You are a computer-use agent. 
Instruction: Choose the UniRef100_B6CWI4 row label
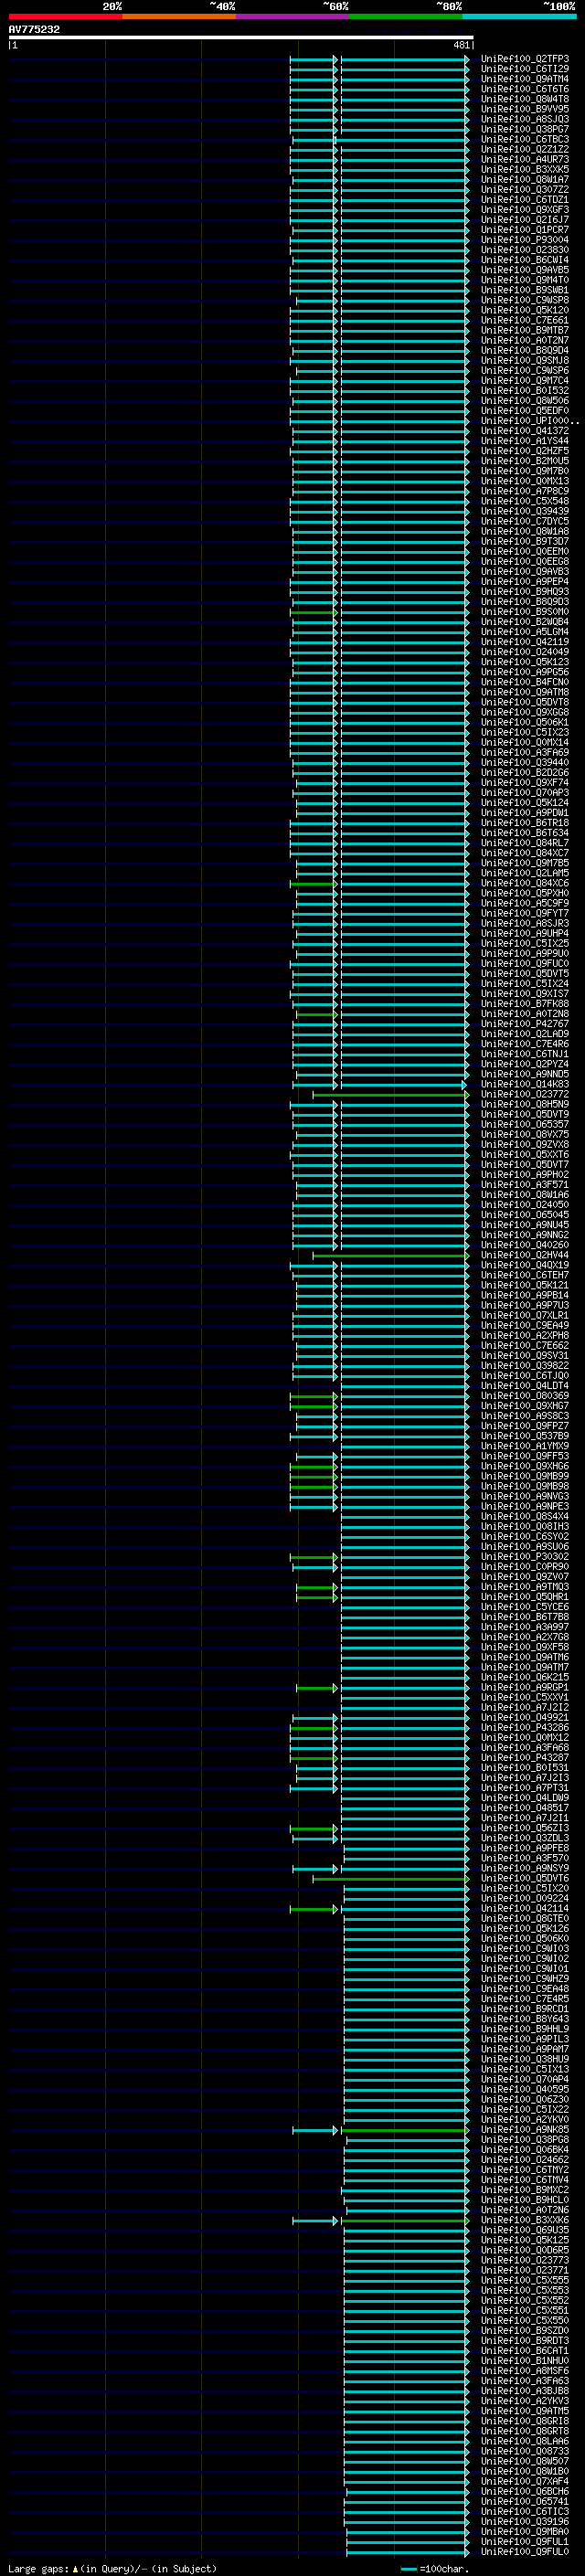point(525,260)
